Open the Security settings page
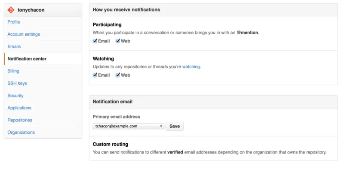Image resolution: width=344 pixels, height=169 pixels. [x=15, y=96]
